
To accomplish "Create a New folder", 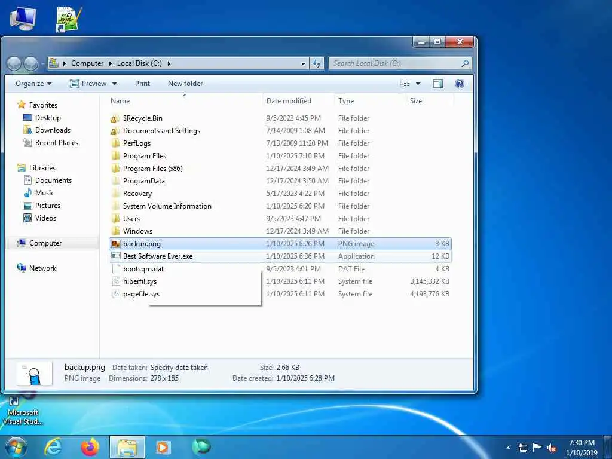I will pyautogui.click(x=185, y=84).
